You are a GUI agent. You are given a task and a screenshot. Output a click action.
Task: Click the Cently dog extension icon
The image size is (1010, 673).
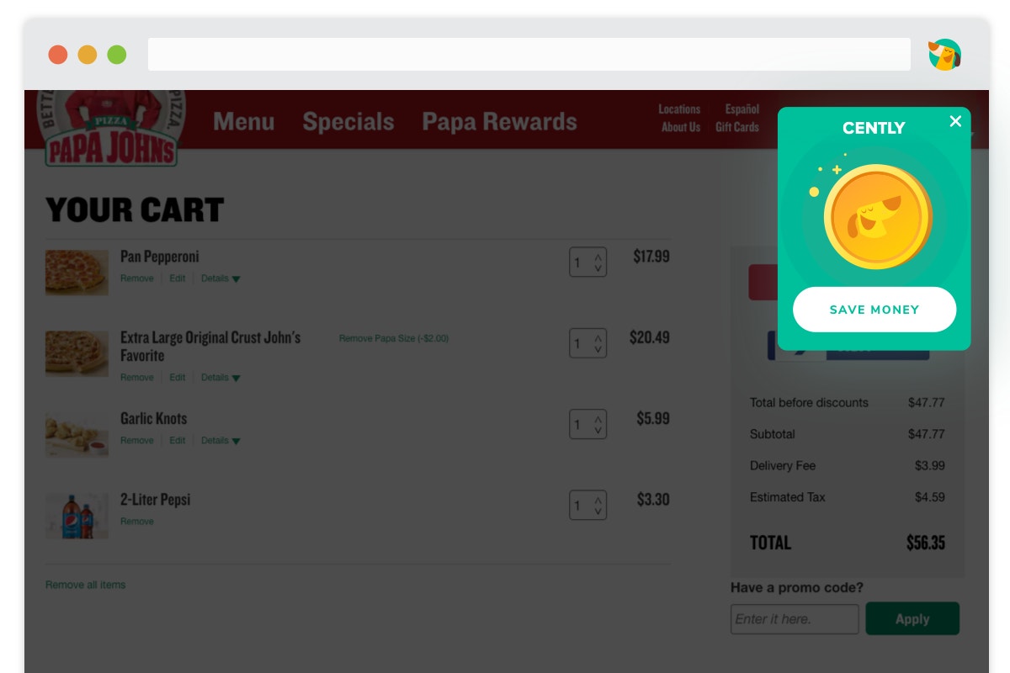[944, 55]
